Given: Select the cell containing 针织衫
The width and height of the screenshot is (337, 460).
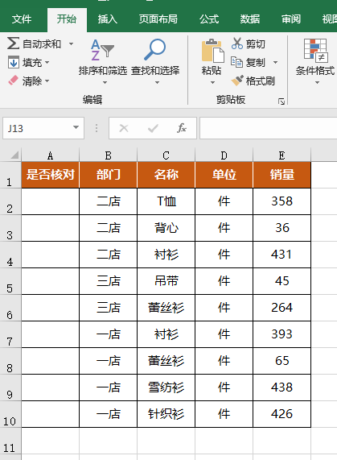Looking at the screenshot, I should click(166, 414).
